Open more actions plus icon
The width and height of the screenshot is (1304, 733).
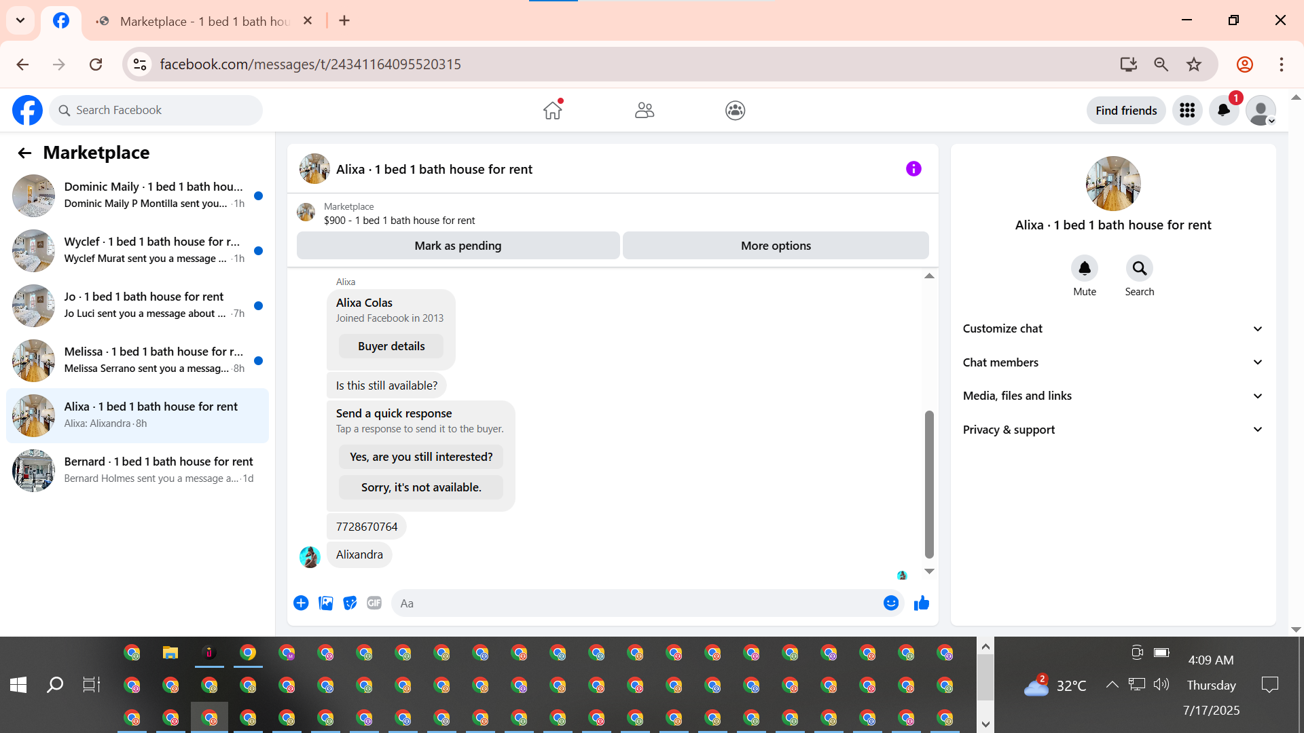click(x=301, y=603)
